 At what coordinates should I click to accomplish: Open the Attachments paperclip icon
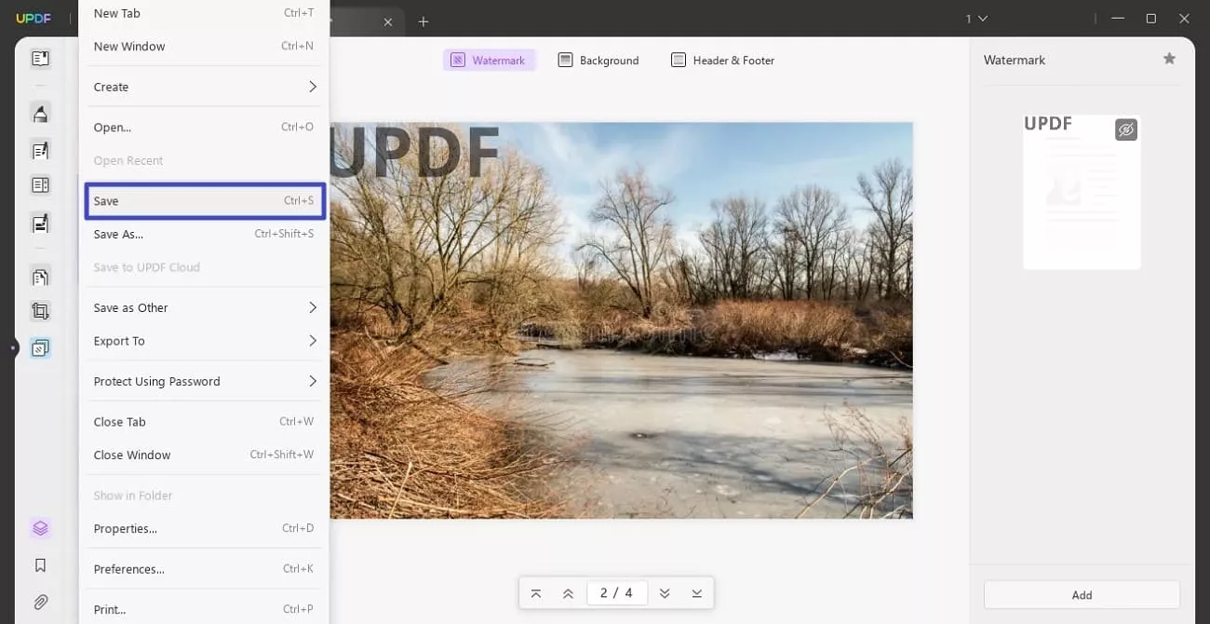tap(40, 602)
